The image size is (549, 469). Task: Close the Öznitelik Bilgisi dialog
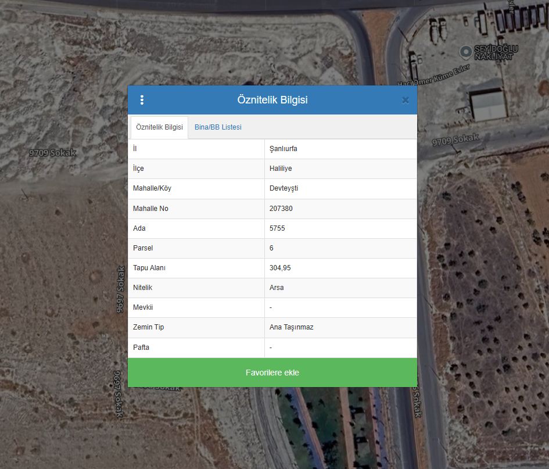405,100
